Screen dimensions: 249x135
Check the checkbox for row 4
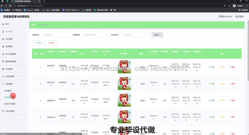tap(35, 117)
